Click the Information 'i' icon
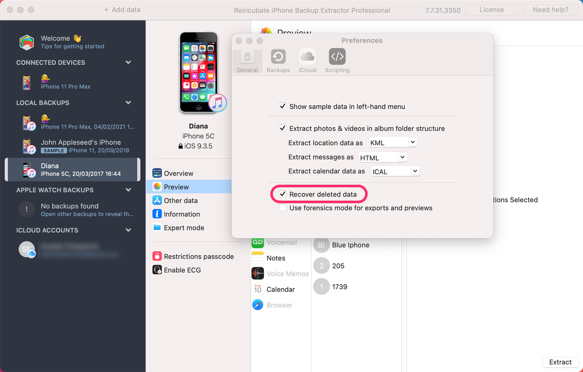Viewport: 583px width, 372px height. [157, 214]
